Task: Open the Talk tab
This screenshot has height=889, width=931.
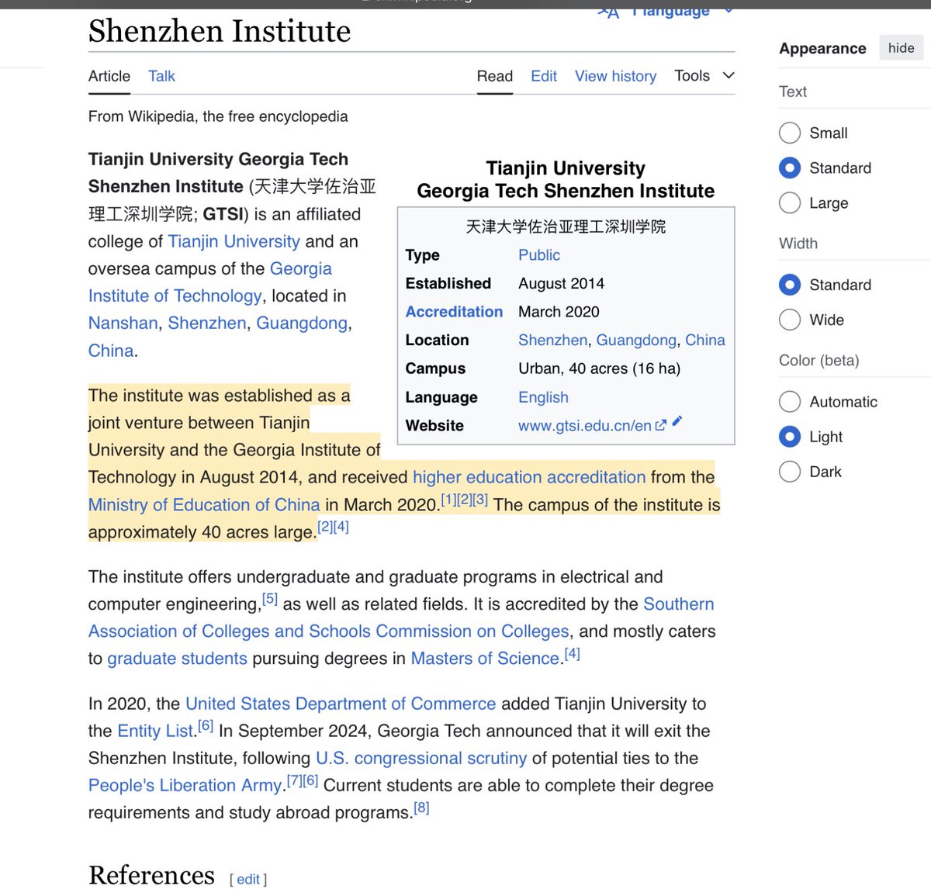Action: coord(161,76)
